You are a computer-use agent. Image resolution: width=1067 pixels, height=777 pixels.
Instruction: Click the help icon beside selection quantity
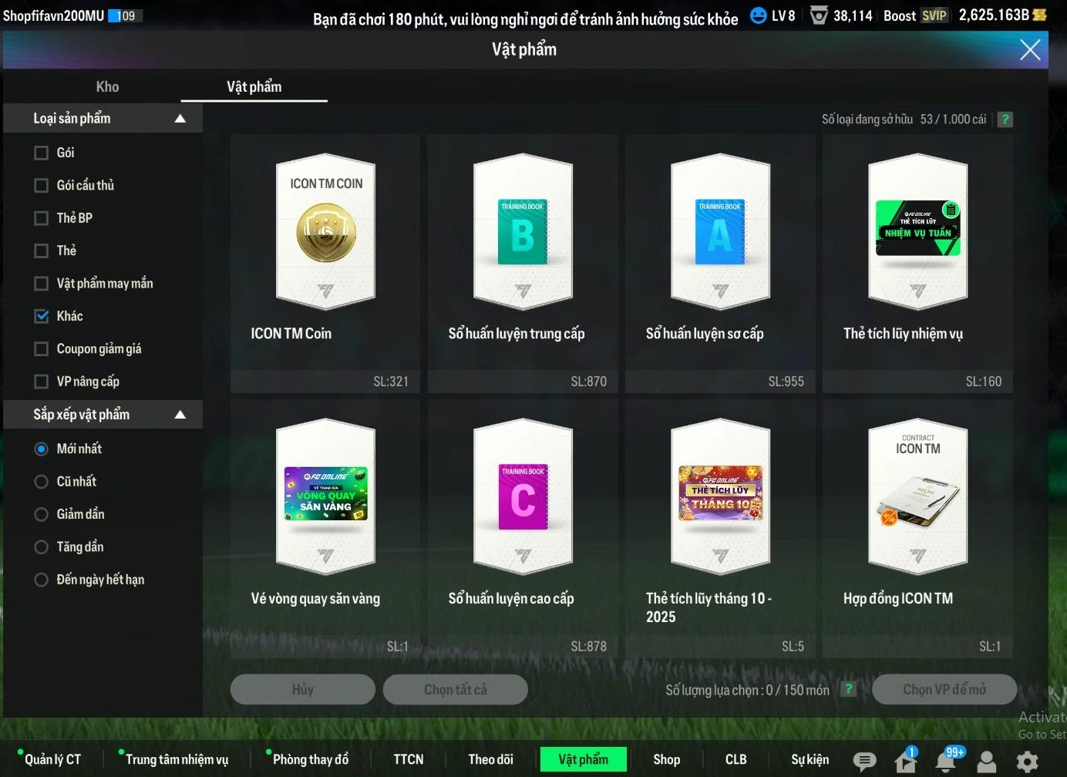point(849,689)
